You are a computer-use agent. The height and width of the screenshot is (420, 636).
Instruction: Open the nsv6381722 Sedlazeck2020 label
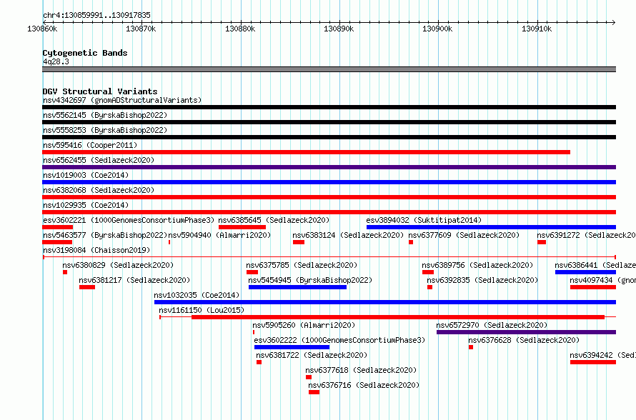pyautogui.click(x=312, y=355)
